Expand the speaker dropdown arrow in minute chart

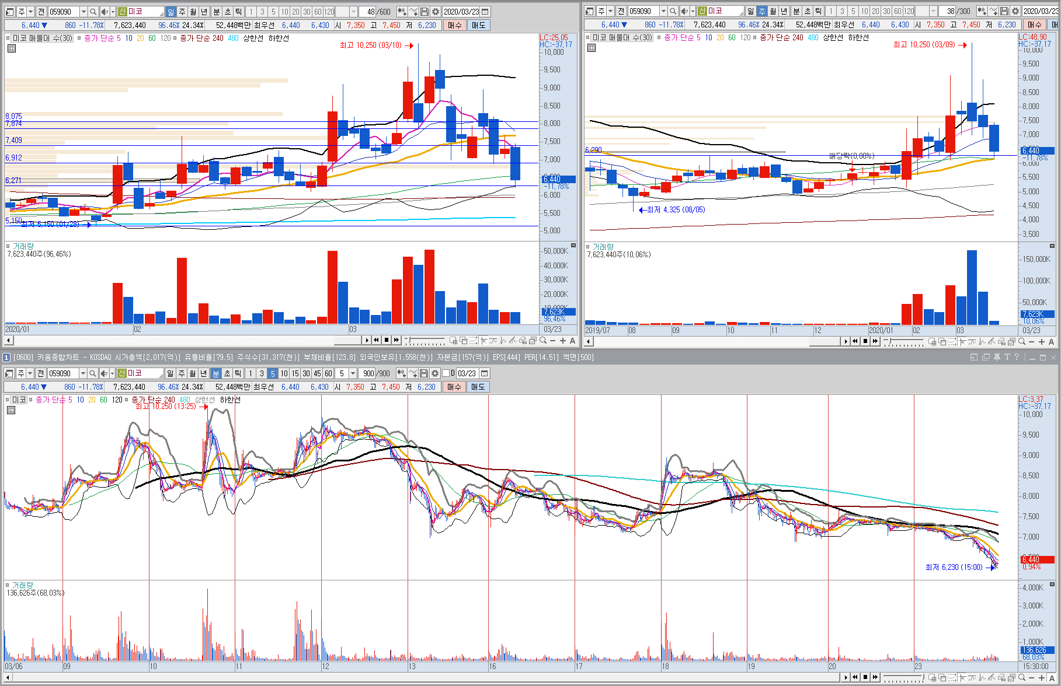pos(112,373)
